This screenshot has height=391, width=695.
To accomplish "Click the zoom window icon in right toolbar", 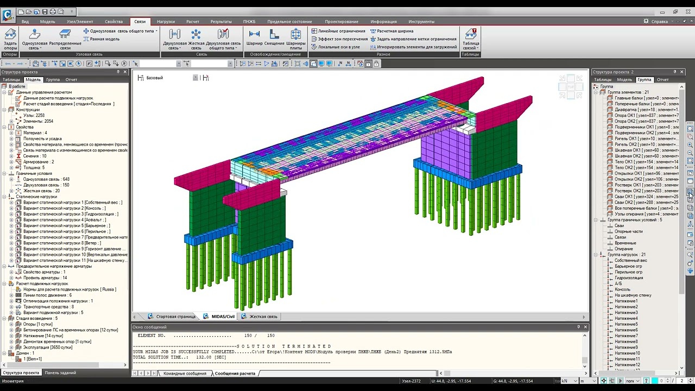I will pos(690,137).
